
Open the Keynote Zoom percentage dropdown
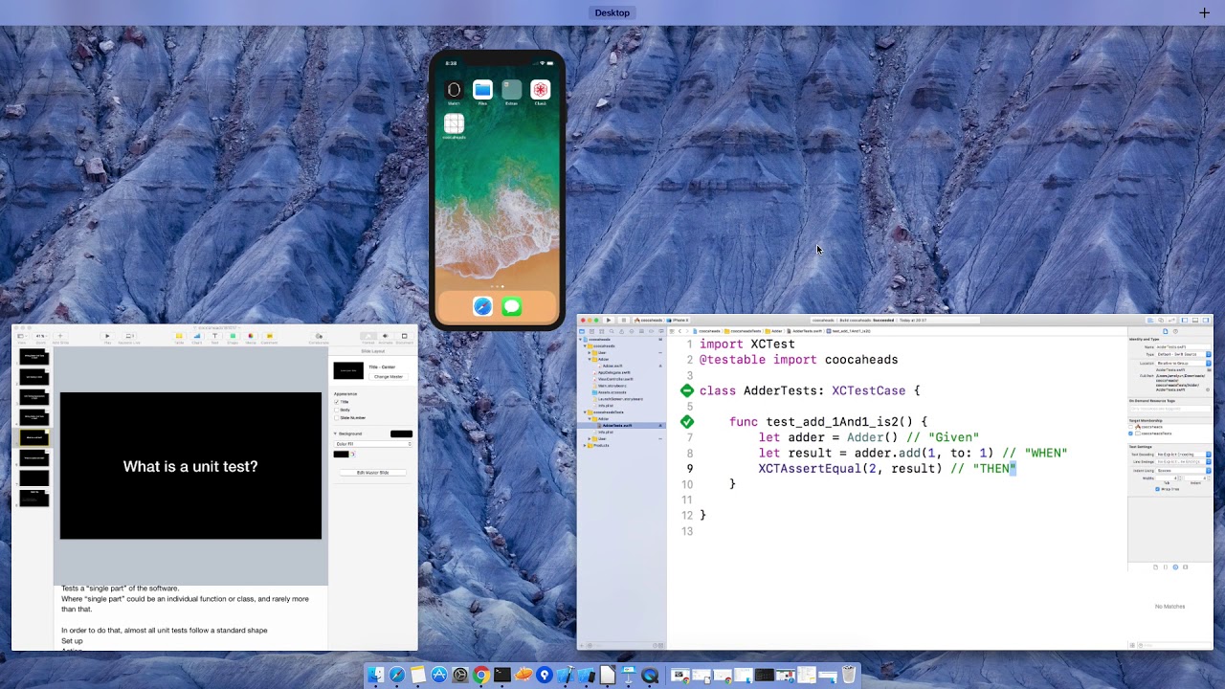click(40, 336)
